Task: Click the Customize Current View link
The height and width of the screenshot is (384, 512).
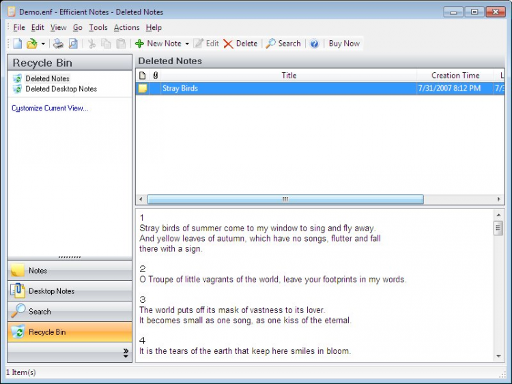Action: pos(50,108)
